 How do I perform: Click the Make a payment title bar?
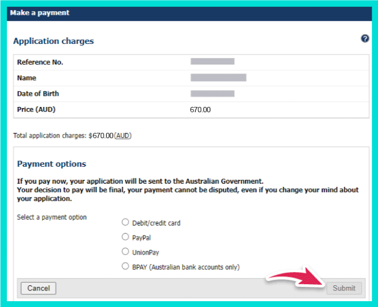pyautogui.click(x=40, y=13)
